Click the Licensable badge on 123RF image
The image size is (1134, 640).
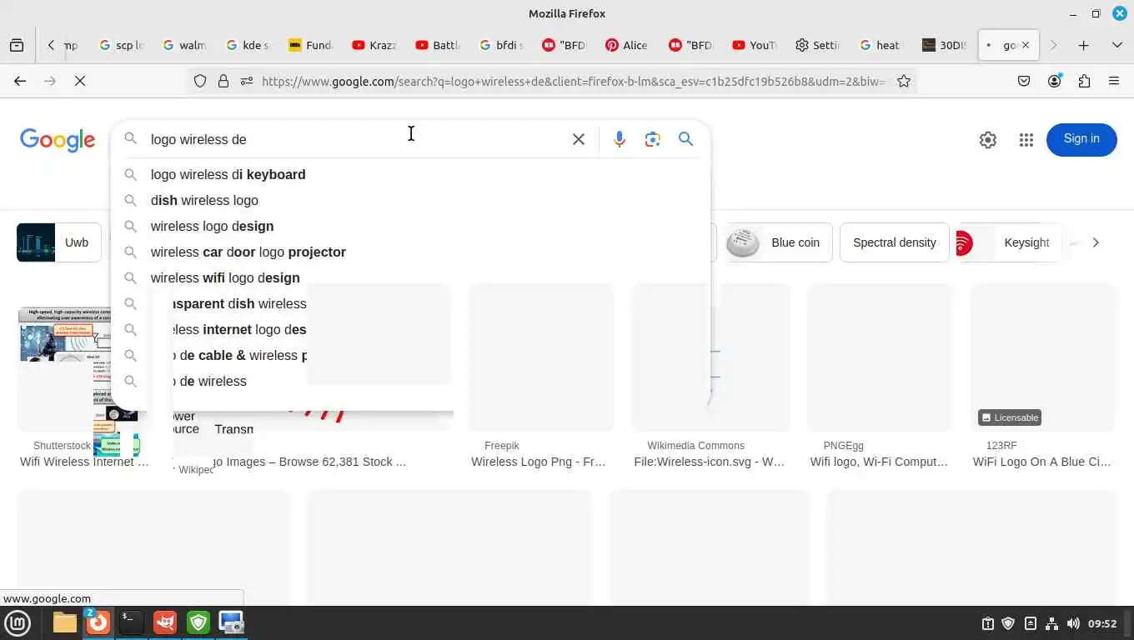1010,417
